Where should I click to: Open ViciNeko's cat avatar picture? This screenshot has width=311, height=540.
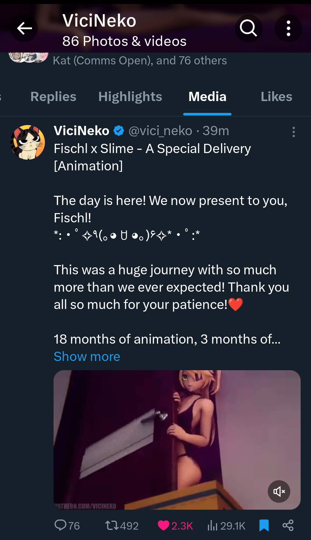coord(28,142)
